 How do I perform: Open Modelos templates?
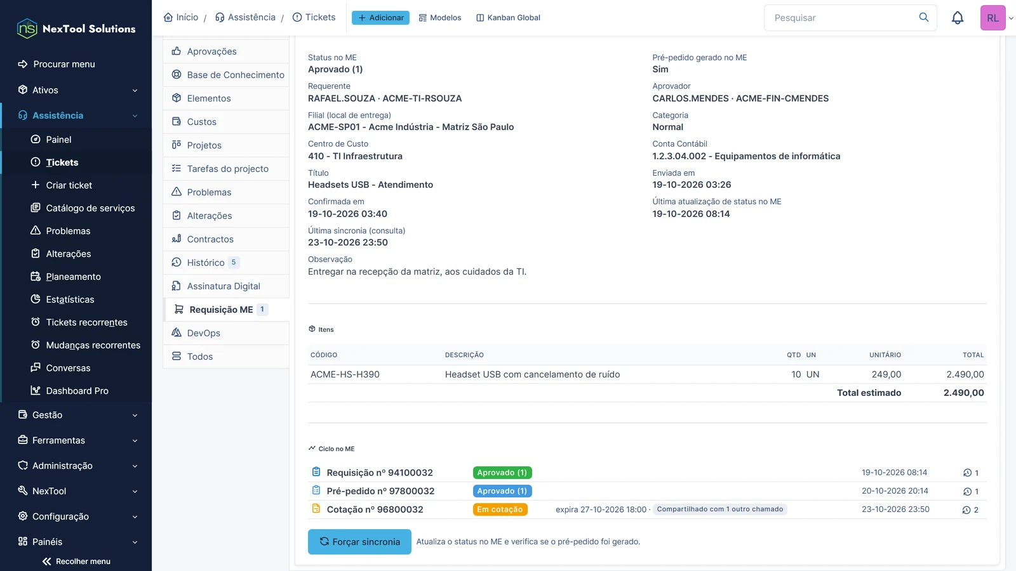coord(440,18)
